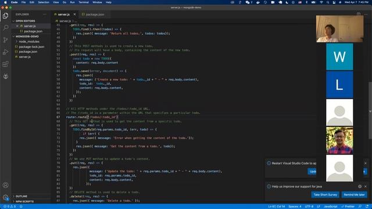372x209 pixels.
Task: Click the editor vertical scrollbar
Action: click(370, 111)
